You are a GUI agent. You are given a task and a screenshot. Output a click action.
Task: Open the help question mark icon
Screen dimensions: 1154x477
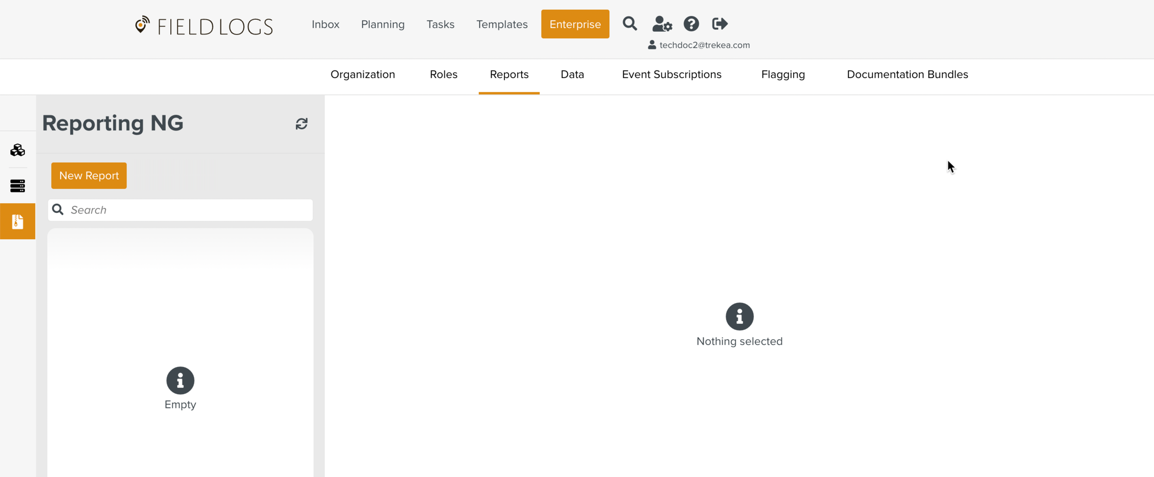click(x=691, y=24)
